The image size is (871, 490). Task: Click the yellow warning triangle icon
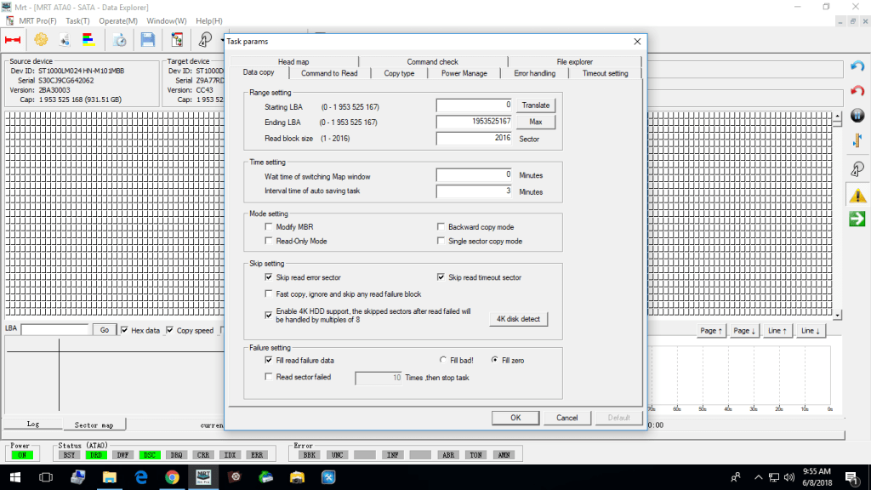click(857, 196)
